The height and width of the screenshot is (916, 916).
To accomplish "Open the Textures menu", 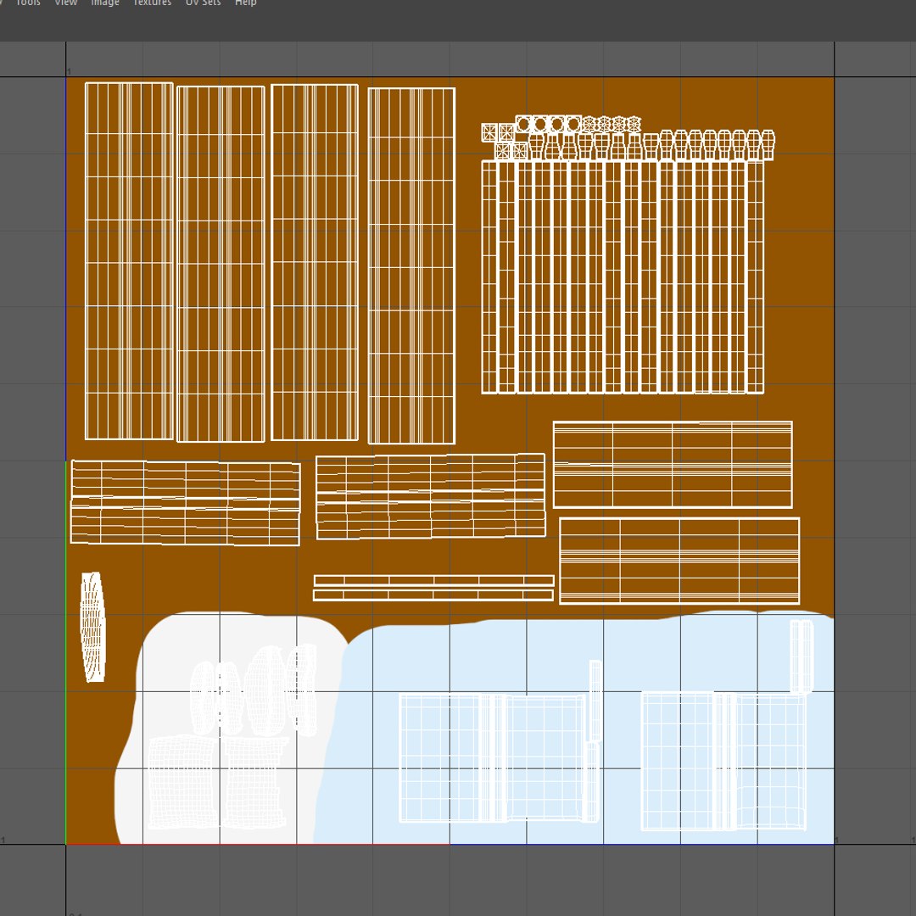I will (x=152, y=3).
